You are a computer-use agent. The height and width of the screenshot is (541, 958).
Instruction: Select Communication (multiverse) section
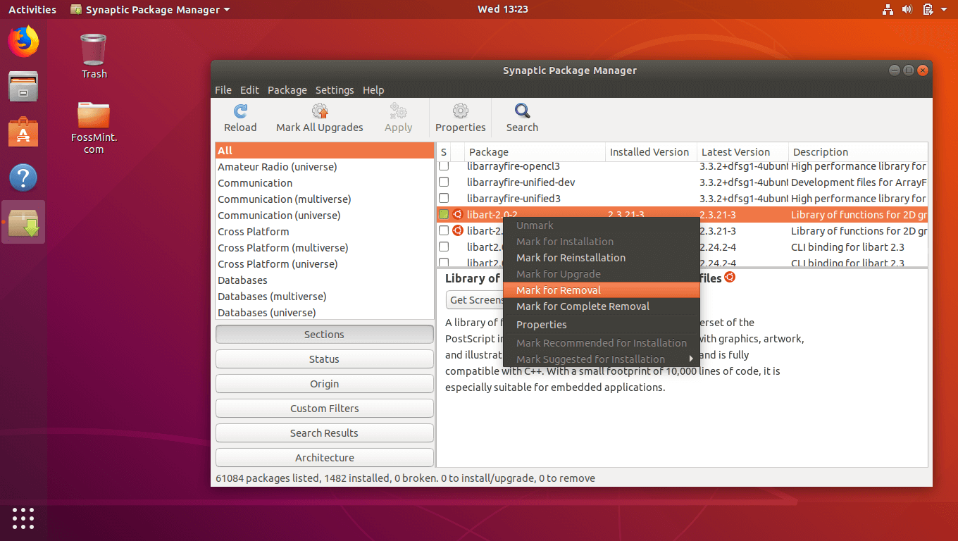[x=325, y=199]
